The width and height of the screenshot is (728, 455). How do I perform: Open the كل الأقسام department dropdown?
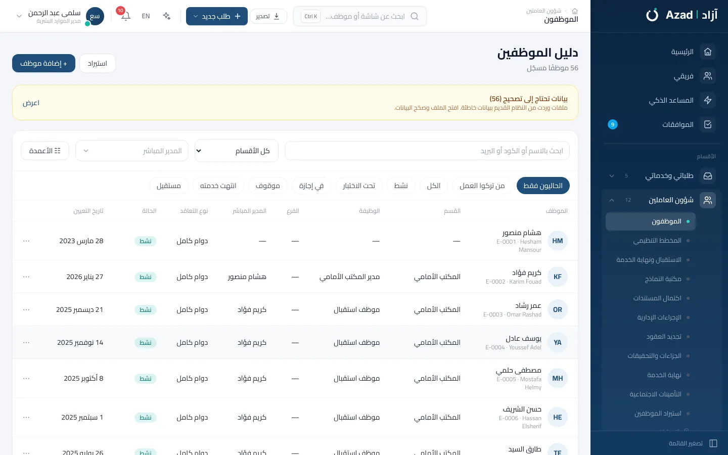237,151
